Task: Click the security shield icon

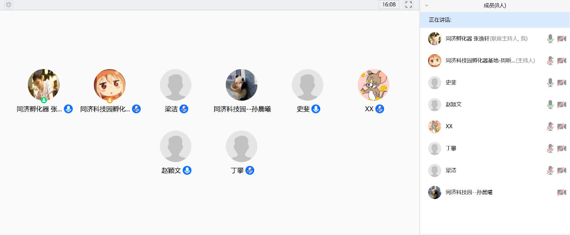Action: (x=9, y=4)
